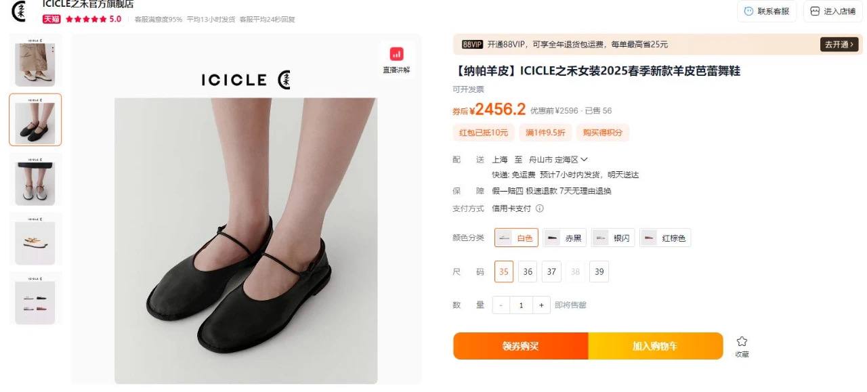This screenshot has height=392, width=867.
Task: Decrease quantity with the minus button
Action: tap(501, 305)
